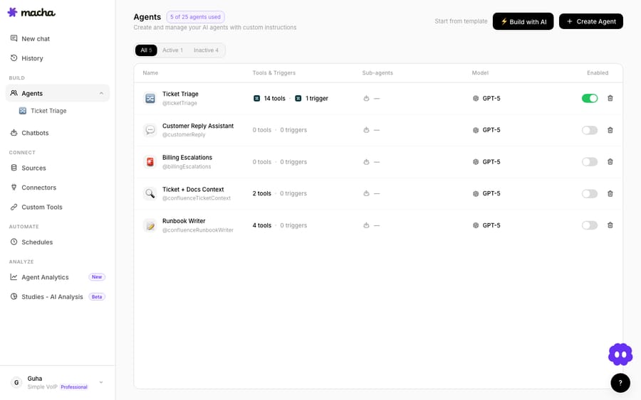Open the help question mark button
Image resolution: width=641 pixels, height=400 pixels.
pos(620,383)
